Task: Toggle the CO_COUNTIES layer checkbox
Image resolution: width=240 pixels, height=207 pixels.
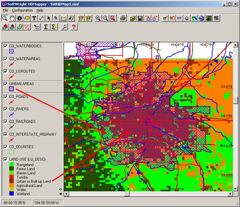Action: pyautogui.click(x=5, y=147)
